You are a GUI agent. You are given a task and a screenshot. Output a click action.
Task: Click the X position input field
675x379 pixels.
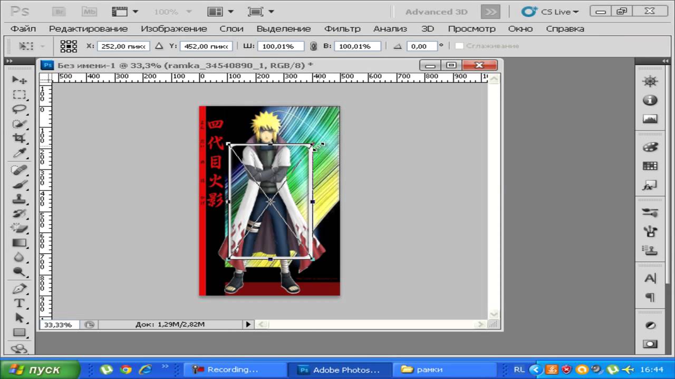point(123,46)
